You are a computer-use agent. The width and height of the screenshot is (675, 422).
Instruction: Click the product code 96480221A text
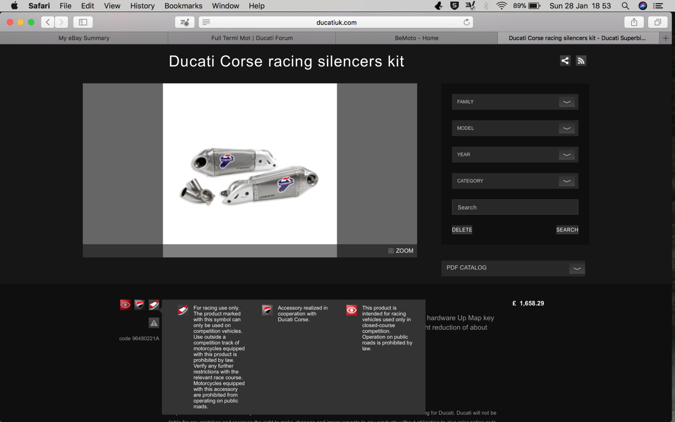coord(139,338)
